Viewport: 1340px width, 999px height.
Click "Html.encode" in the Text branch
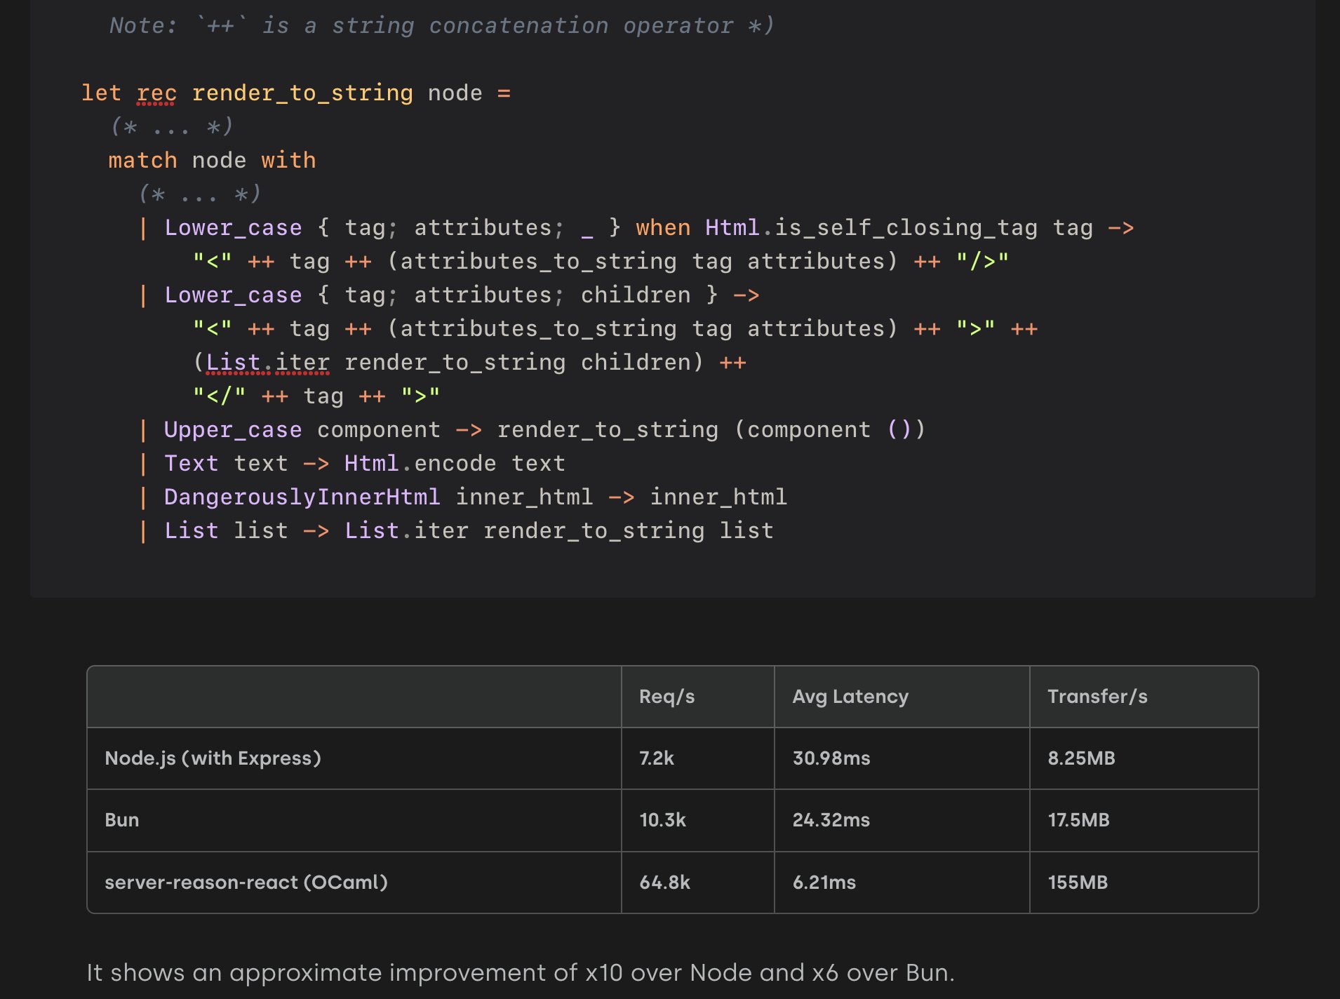[x=420, y=463]
